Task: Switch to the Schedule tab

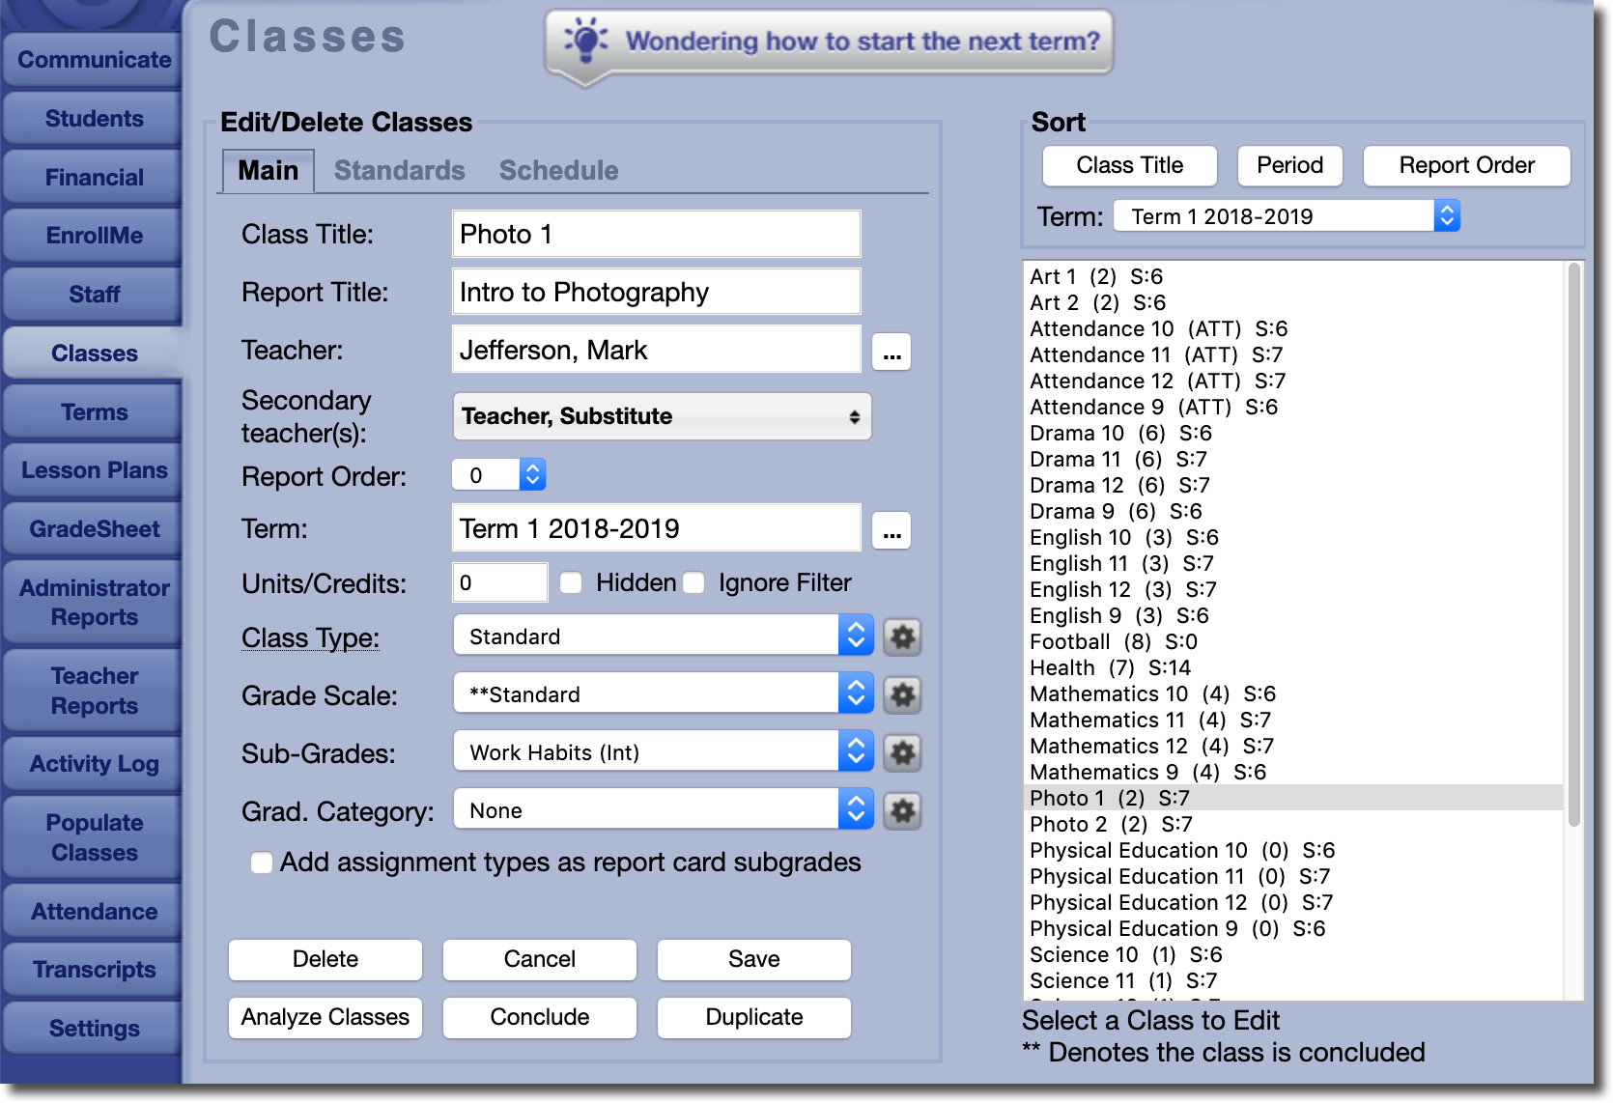Action: point(558,170)
